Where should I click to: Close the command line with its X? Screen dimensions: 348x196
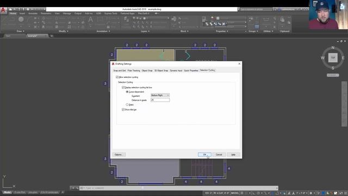click(x=73, y=188)
